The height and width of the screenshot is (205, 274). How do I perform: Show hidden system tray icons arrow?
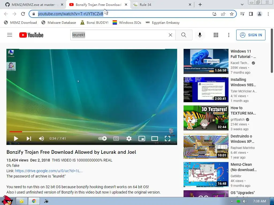[232, 201]
